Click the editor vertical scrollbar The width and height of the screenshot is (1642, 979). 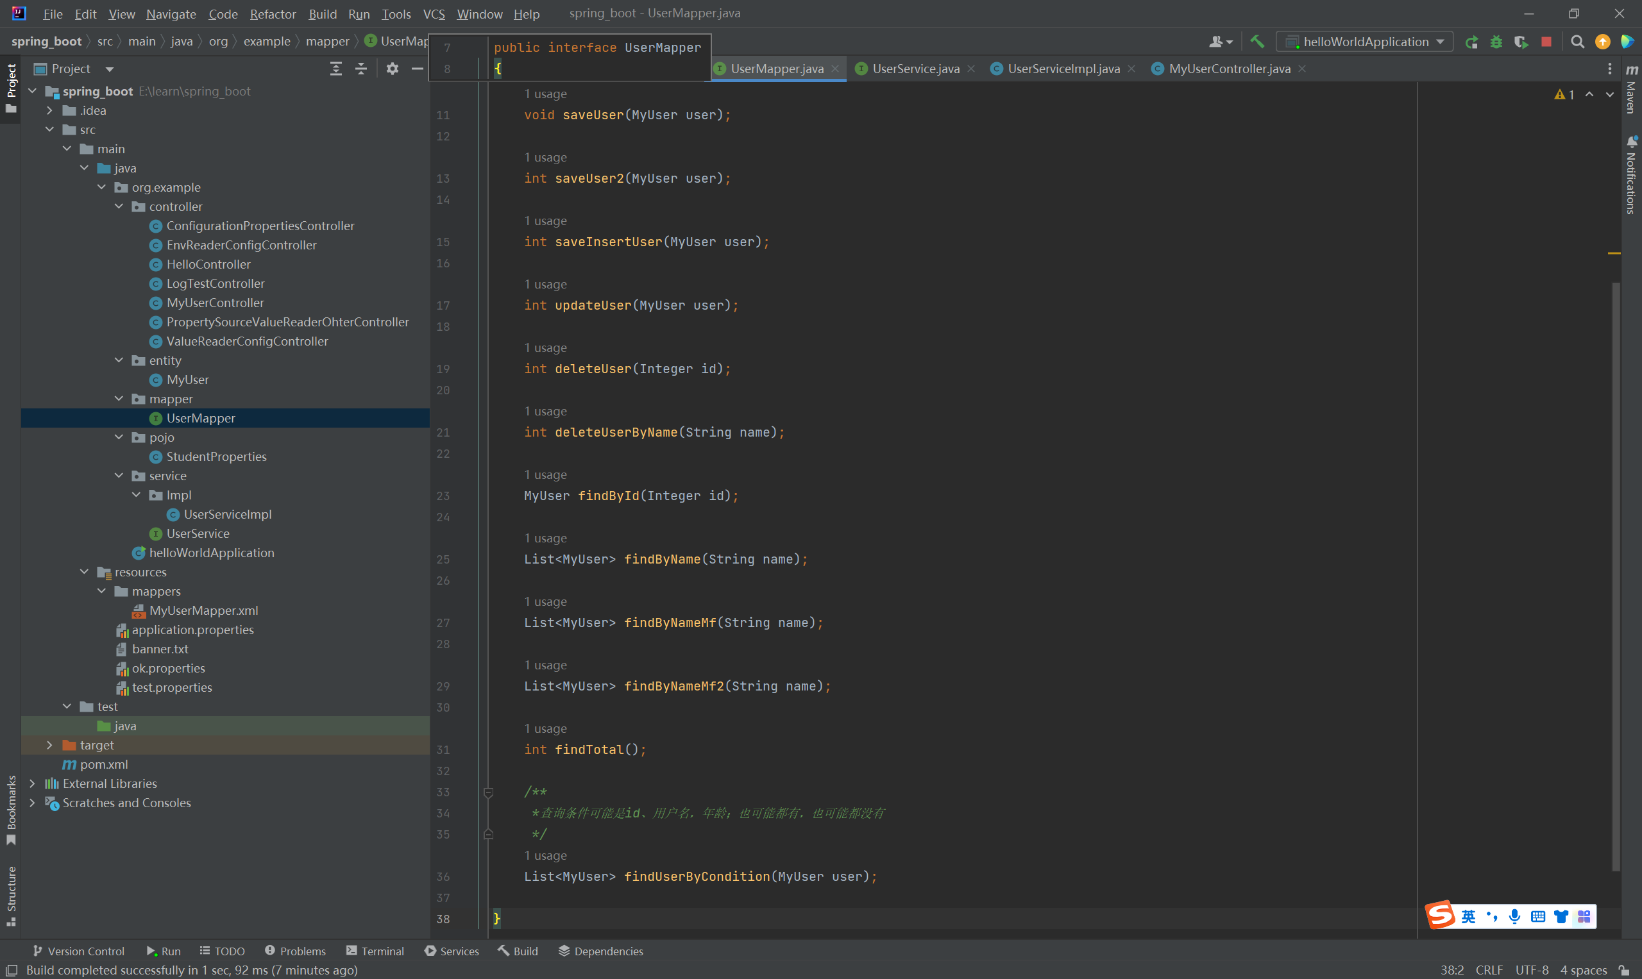(x=1616, y=574)
